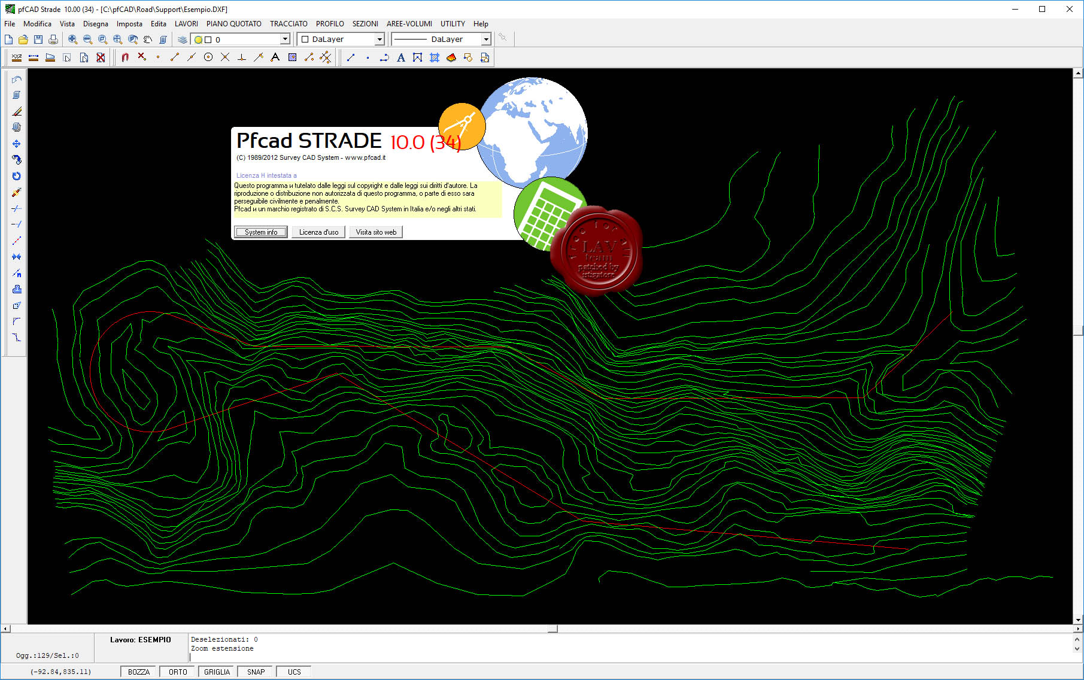
Task: Click the Licenza d'uso button
Action: (x=318, y=232)
